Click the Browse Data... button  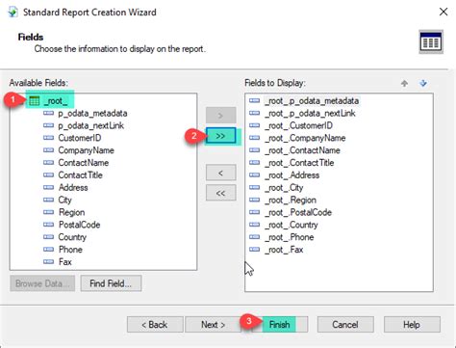click(x=42, y=283)
